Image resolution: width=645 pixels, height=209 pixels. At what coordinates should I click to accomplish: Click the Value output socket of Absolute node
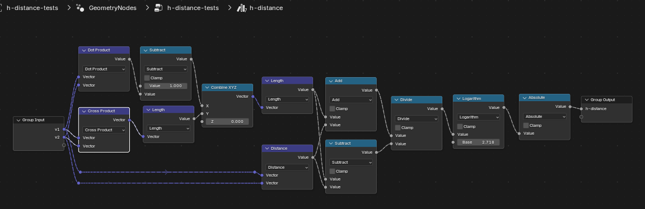point(570,106)
